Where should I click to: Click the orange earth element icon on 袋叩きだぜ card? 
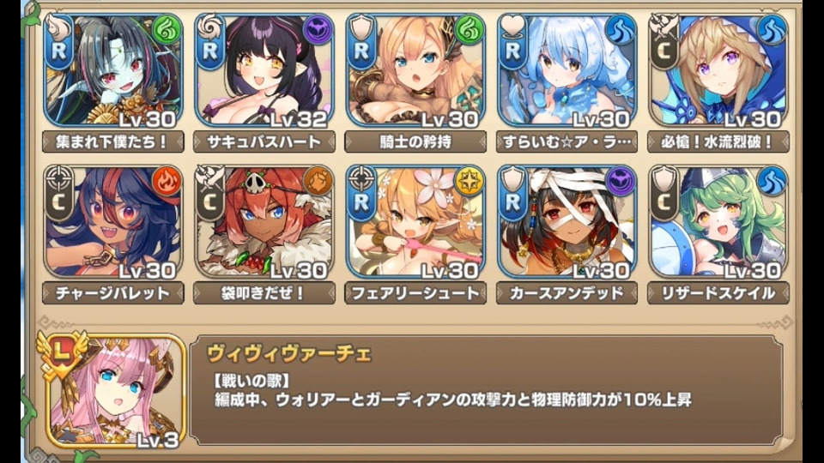318,182
